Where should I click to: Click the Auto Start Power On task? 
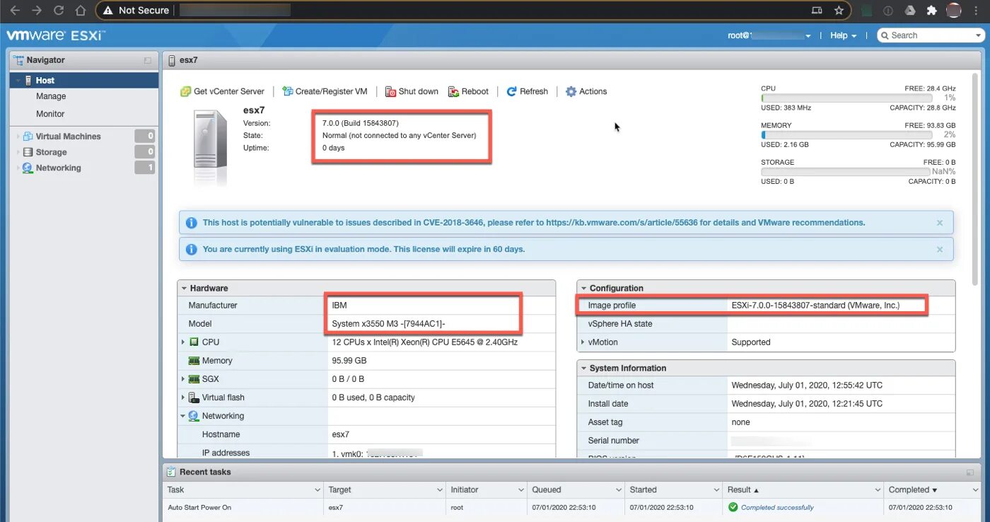pos(199,508)
